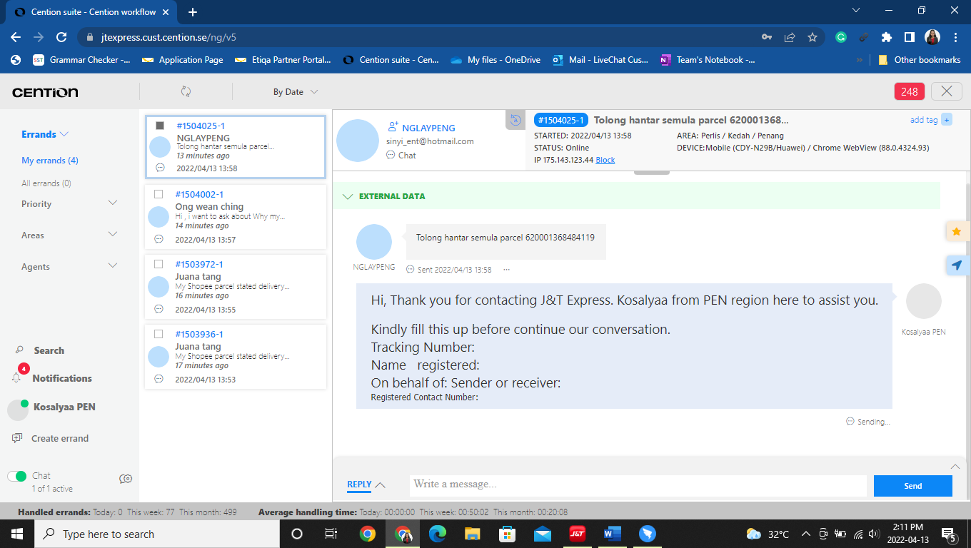Click the Search magnifier in sidebar

pyautogui.click(x=19, y=350)
